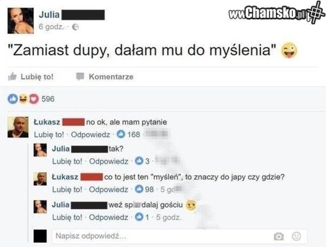Click Lubię to! under Julia's 'tak?' reply
The width and height of the screenshot is (326, 247).
coord(67,161)
